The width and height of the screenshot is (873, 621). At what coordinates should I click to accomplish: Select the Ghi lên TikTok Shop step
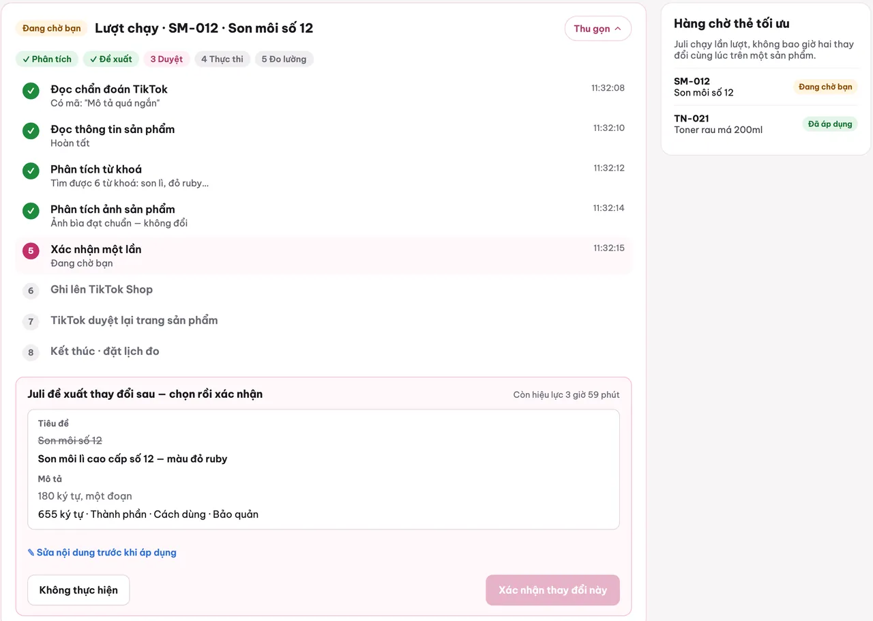tap(323, 291)
